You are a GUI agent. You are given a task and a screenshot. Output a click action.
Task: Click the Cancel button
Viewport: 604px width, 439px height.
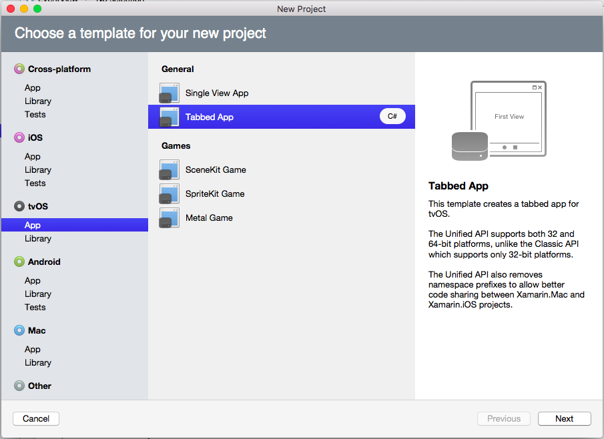tap(36, 418)
